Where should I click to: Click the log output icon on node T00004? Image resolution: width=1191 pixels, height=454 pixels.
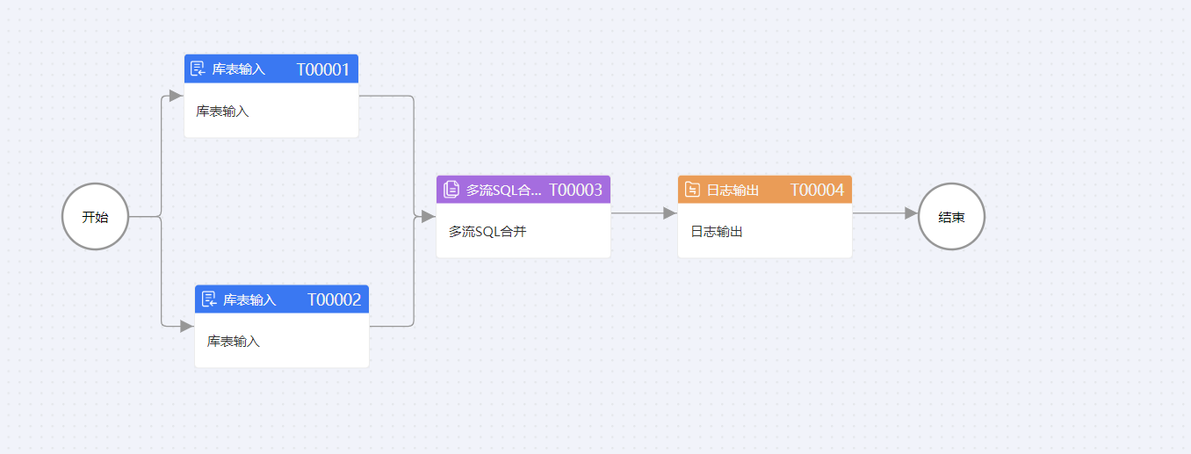pyautogui.click(x=692, y=189)
